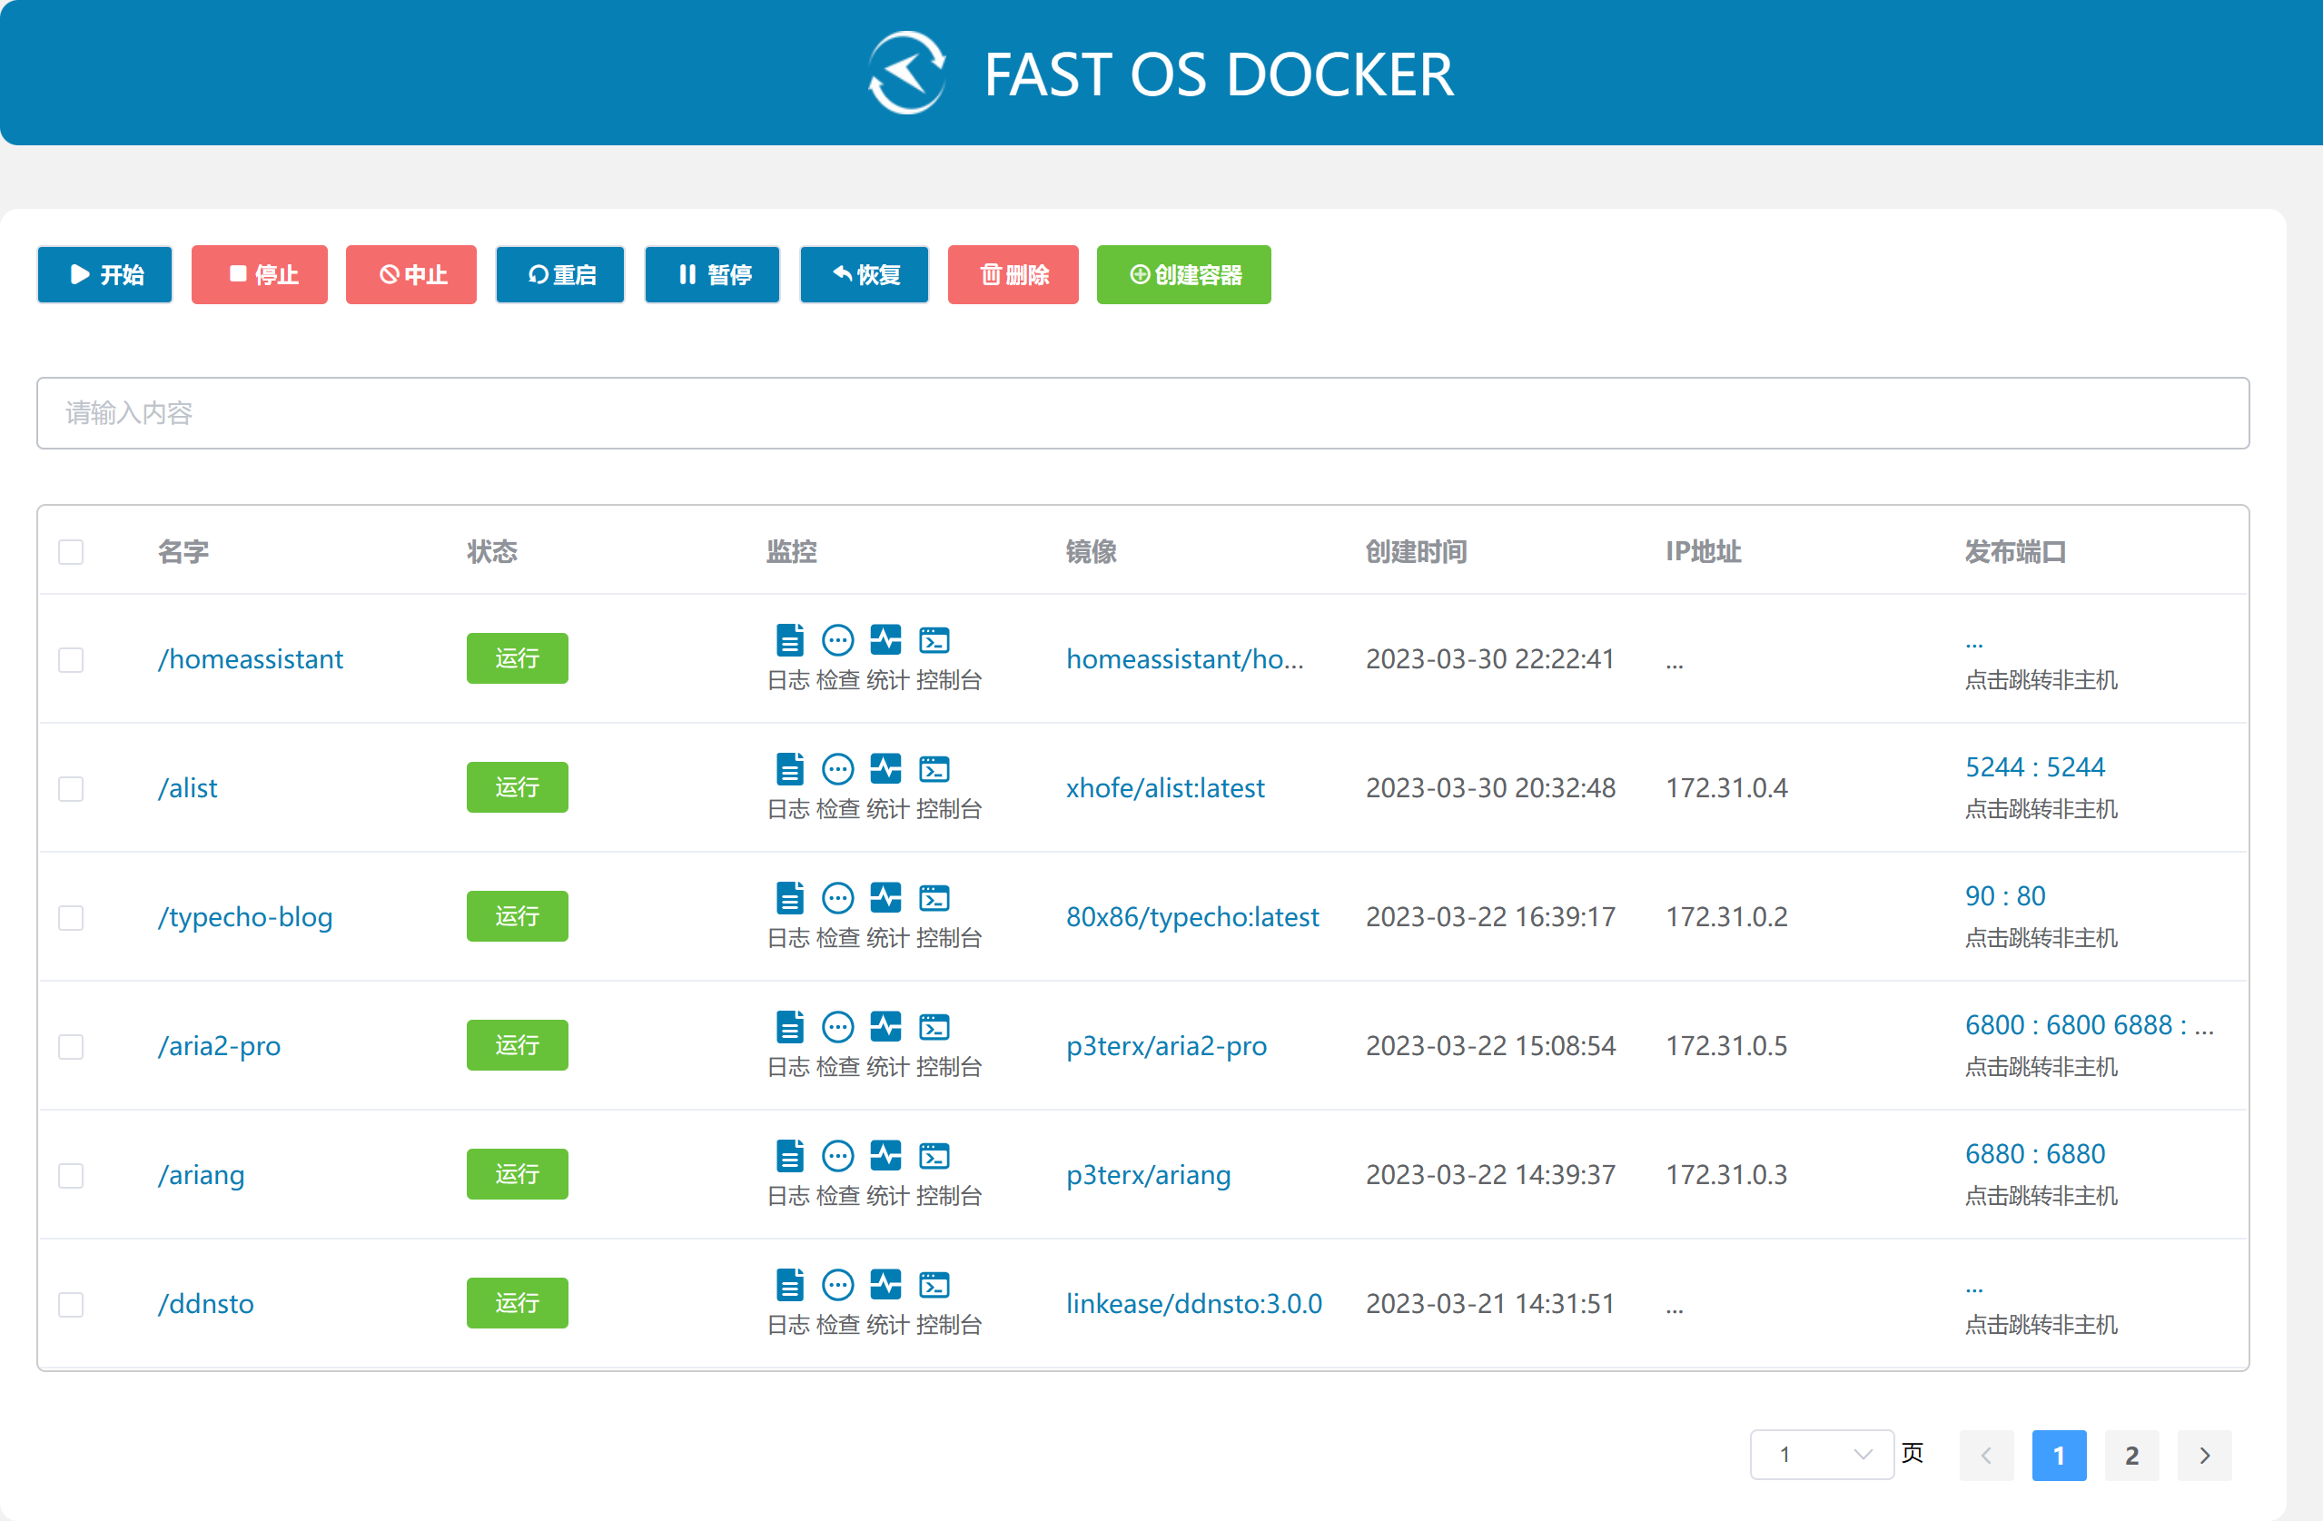Screen dimensions: 2323x1521
Task: Click the green 创建容器 button
Action: (x=1183, y=274)
